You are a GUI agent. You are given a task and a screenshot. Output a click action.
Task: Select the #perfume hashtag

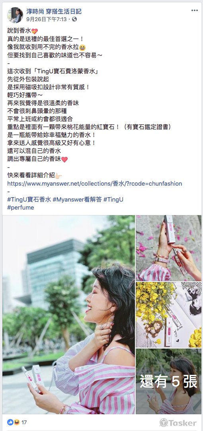21,208
